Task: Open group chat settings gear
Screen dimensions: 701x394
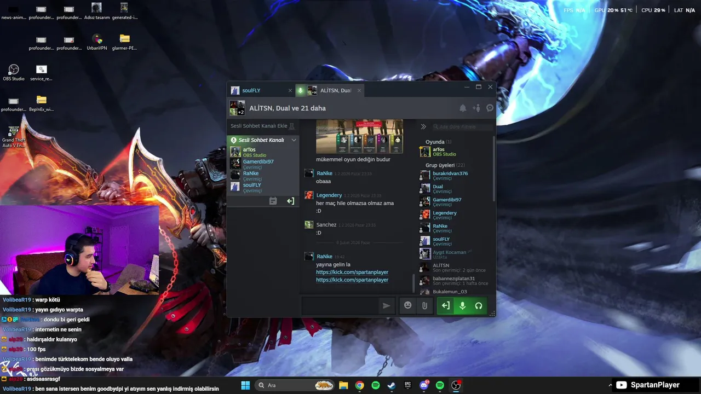Action: pos(490,108)
